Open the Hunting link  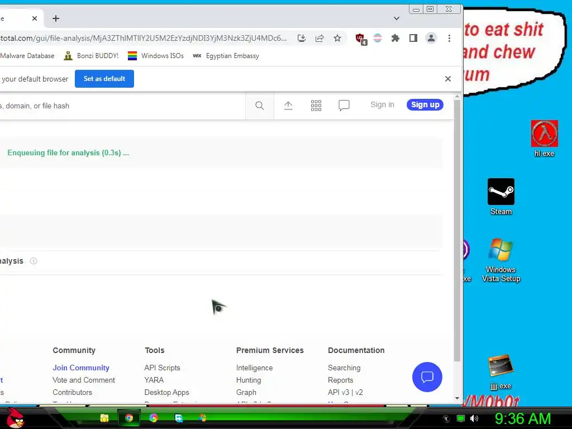(x=249, y=380)
